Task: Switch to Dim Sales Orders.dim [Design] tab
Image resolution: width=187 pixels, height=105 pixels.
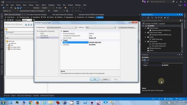Action: pyautogui.click(x=36, y=15)
